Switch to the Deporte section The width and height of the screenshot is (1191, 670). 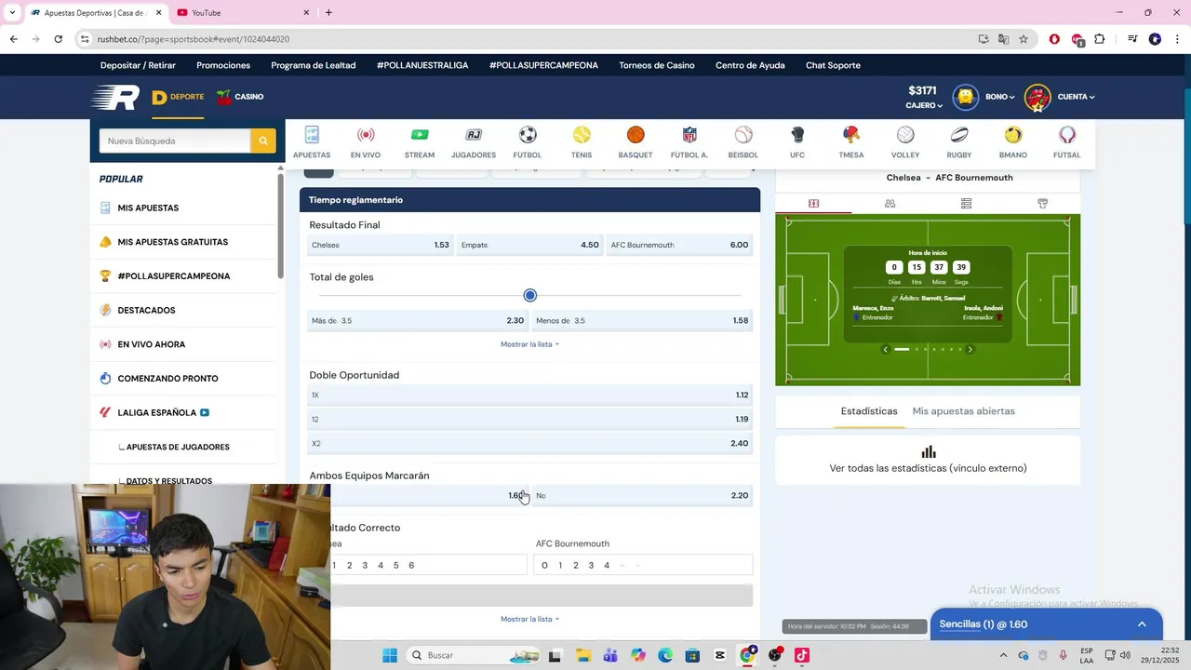click(x=178, y=97)
